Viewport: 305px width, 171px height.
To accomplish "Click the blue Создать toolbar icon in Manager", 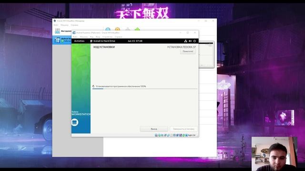I will [108, 29].
